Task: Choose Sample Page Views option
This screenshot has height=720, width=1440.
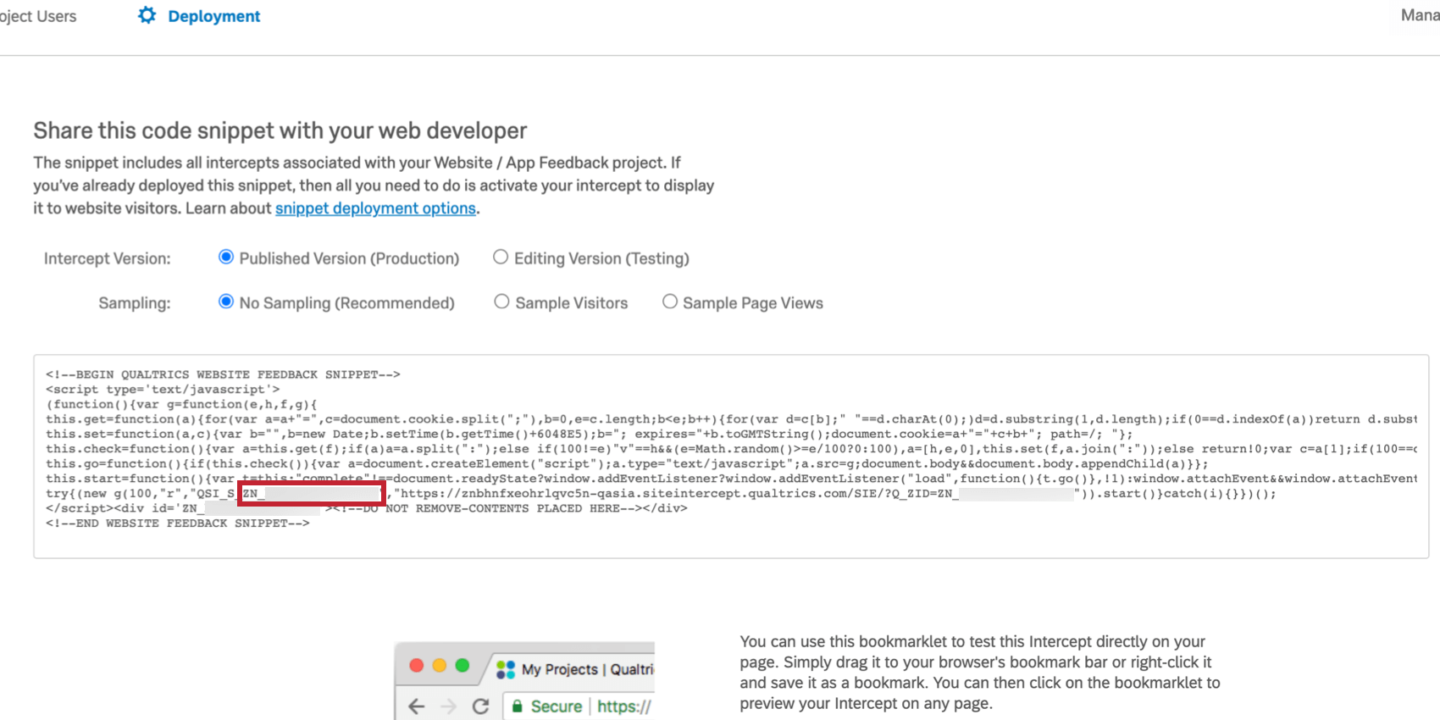Action: point(670,302)
